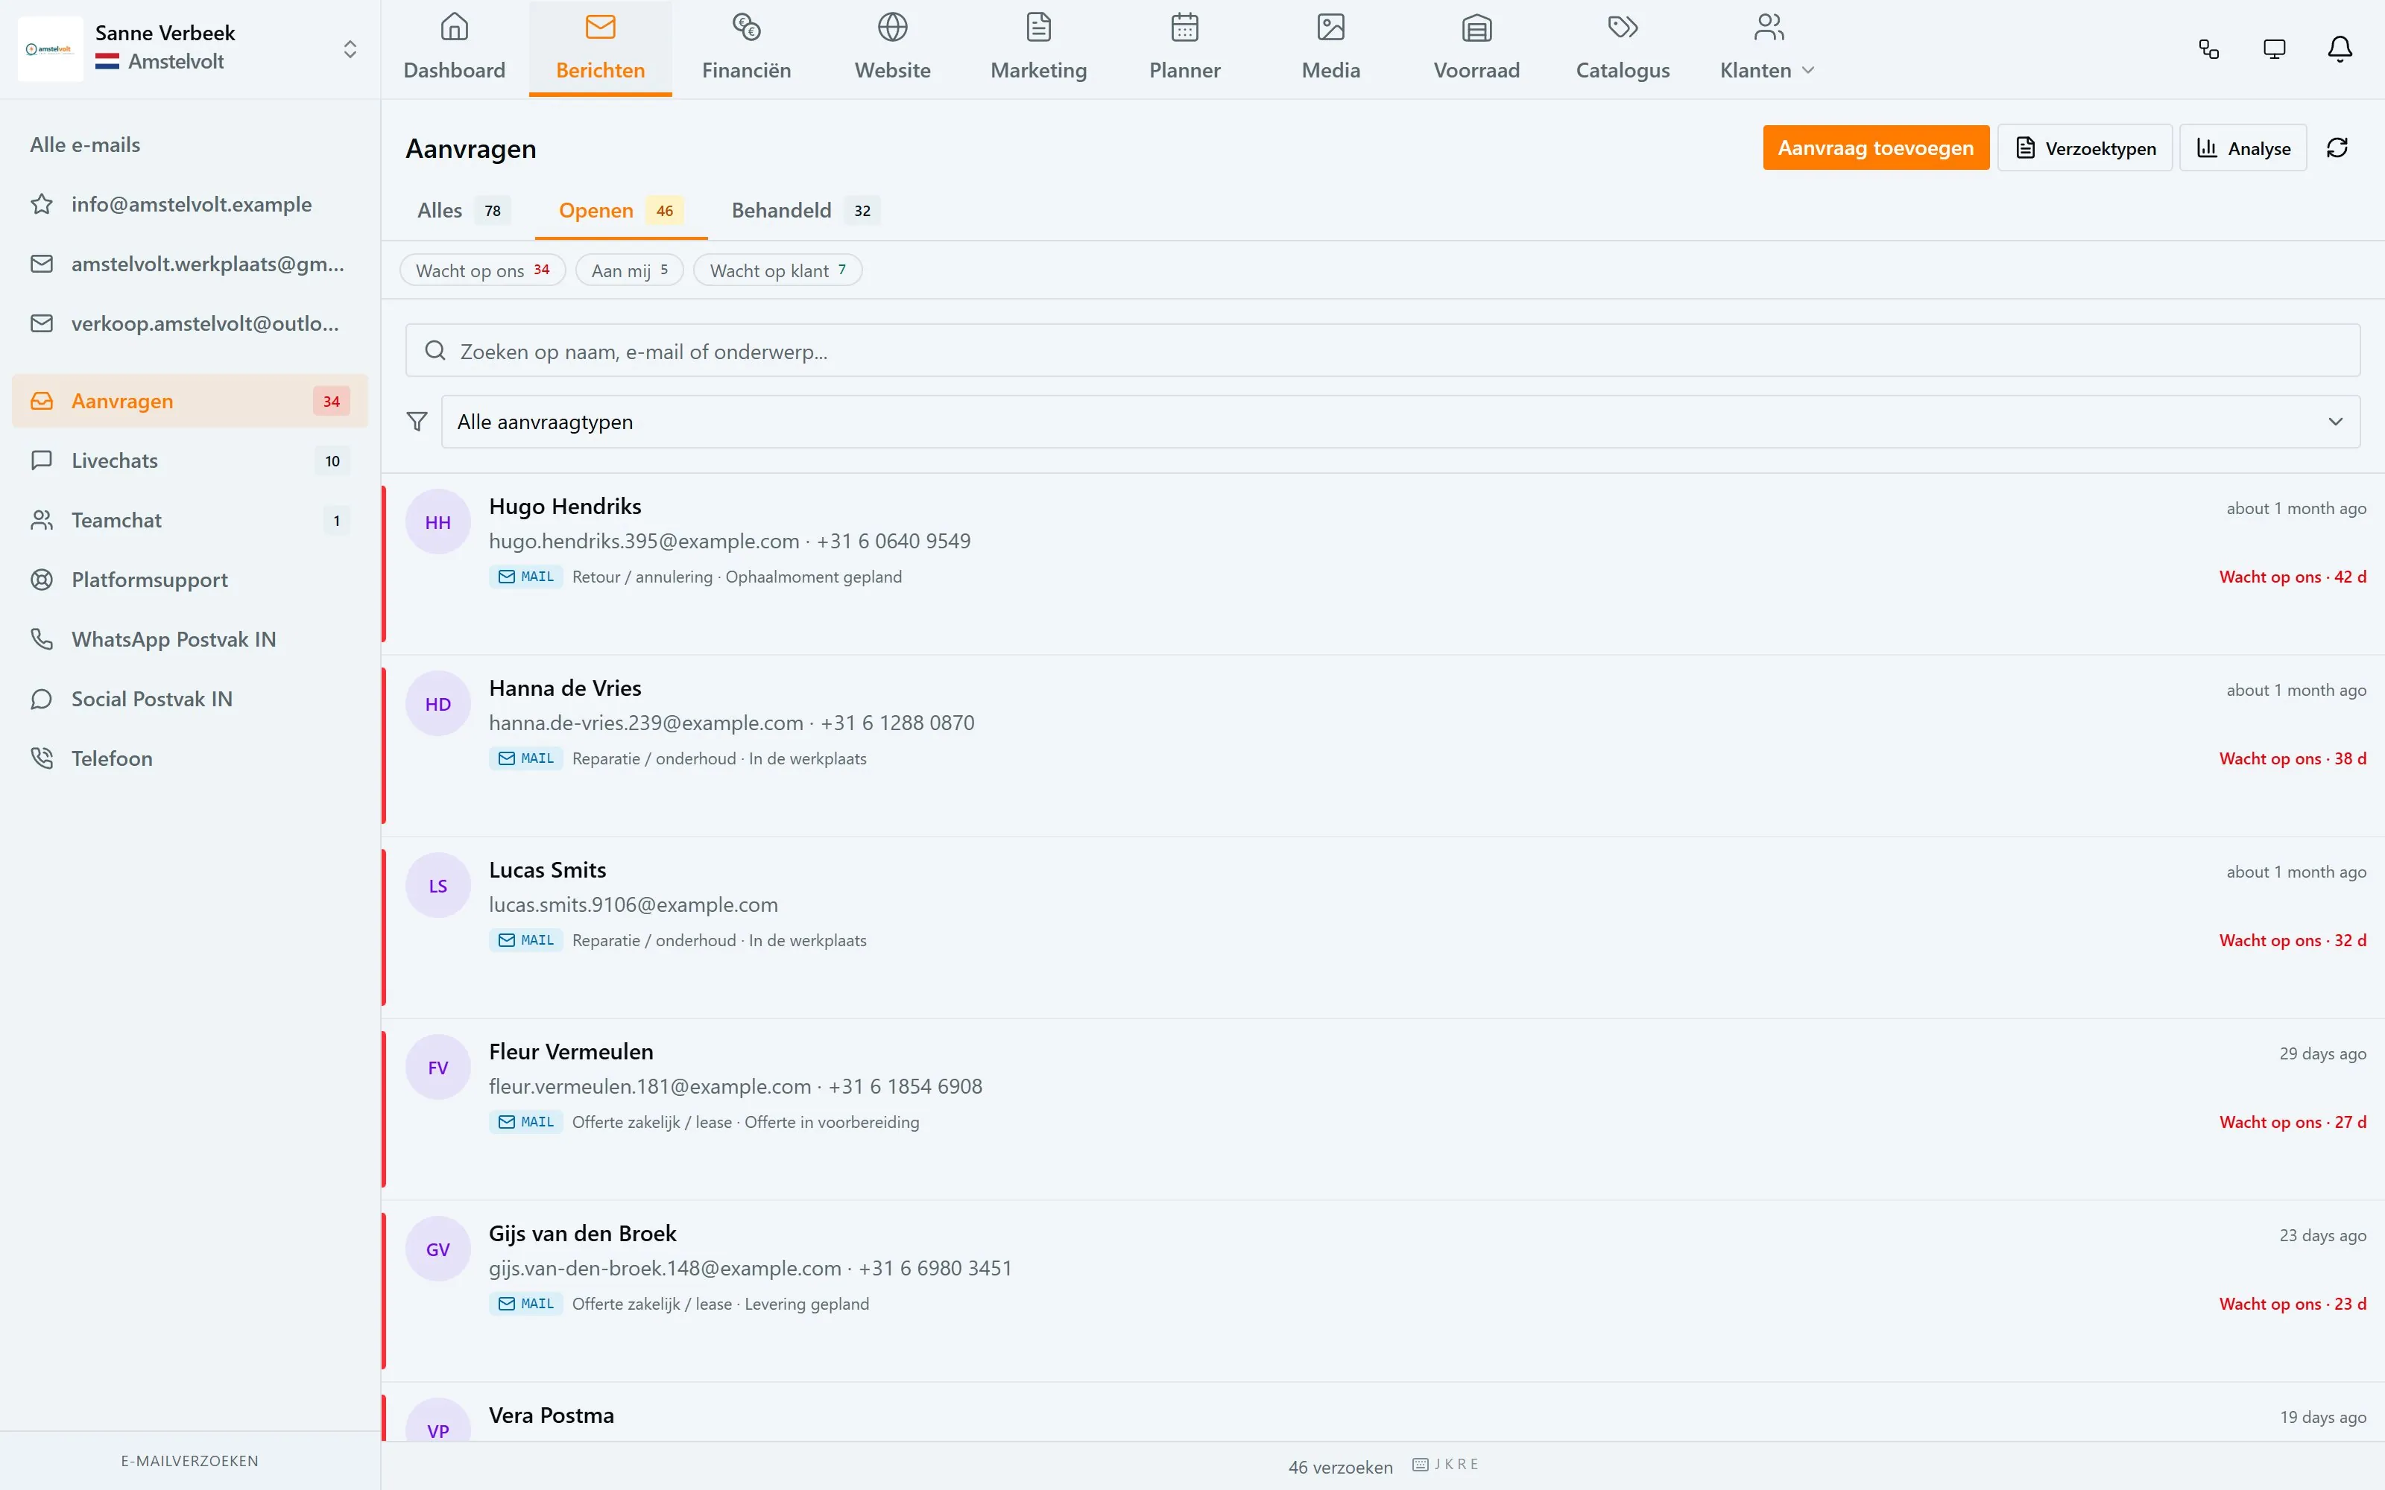
Task: Open the Catalogus tab
Action: point(1623,48)
